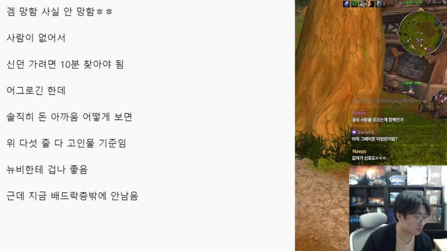
Task: Click the Daram6 username in chat
Action: pyautogui.click(x=365, y=132)
